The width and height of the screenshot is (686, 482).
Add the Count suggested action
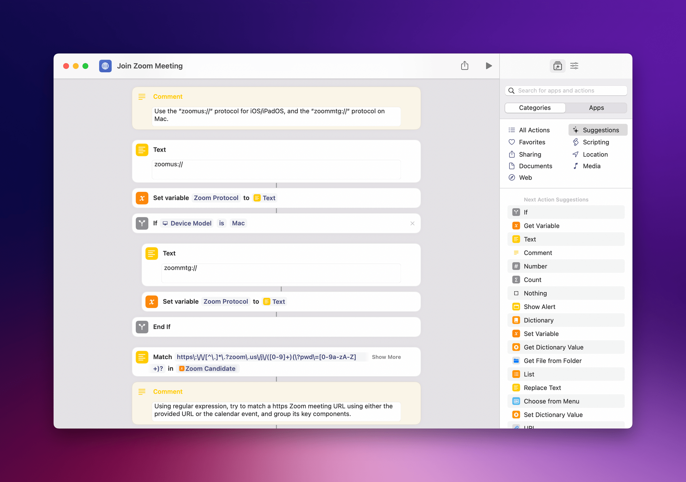tap(566, 280)
